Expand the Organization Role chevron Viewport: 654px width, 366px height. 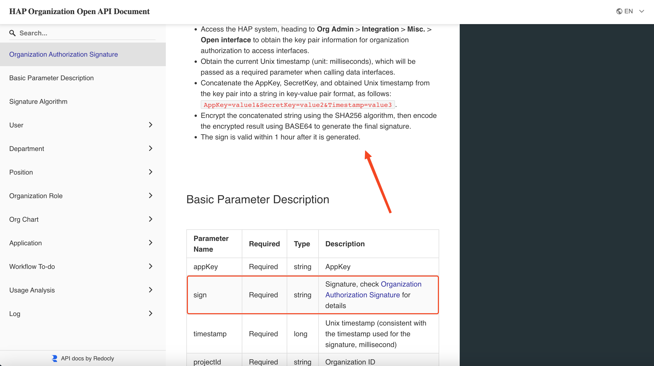pos(151,196)
